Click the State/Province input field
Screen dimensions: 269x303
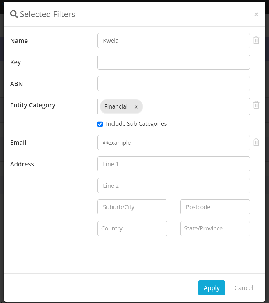click(x=215, y=228)
